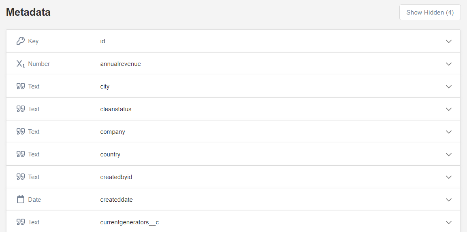The image size is (467, 232).
Task: Expand the id field row chevron
Action: click(449, 41)
